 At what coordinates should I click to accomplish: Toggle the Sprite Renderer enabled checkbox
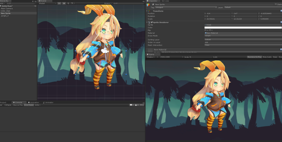[152, 22]
